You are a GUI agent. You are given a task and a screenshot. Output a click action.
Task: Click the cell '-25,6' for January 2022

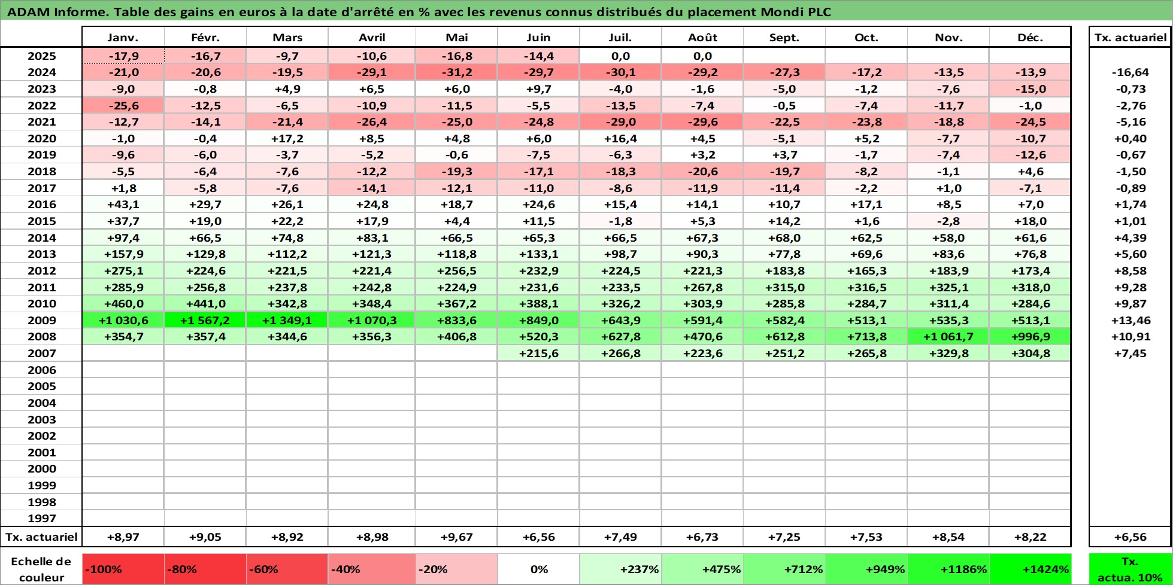point(123,105)
